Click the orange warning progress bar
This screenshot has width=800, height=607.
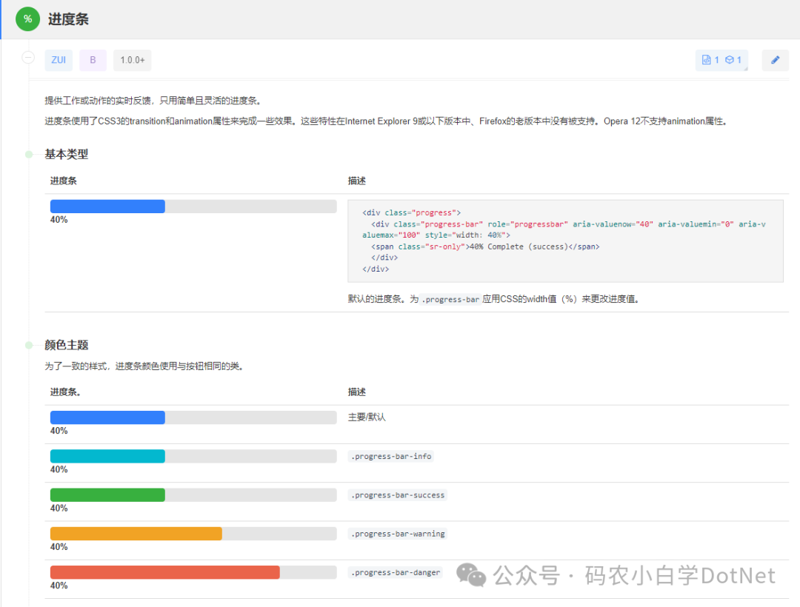tap(136, 534)
